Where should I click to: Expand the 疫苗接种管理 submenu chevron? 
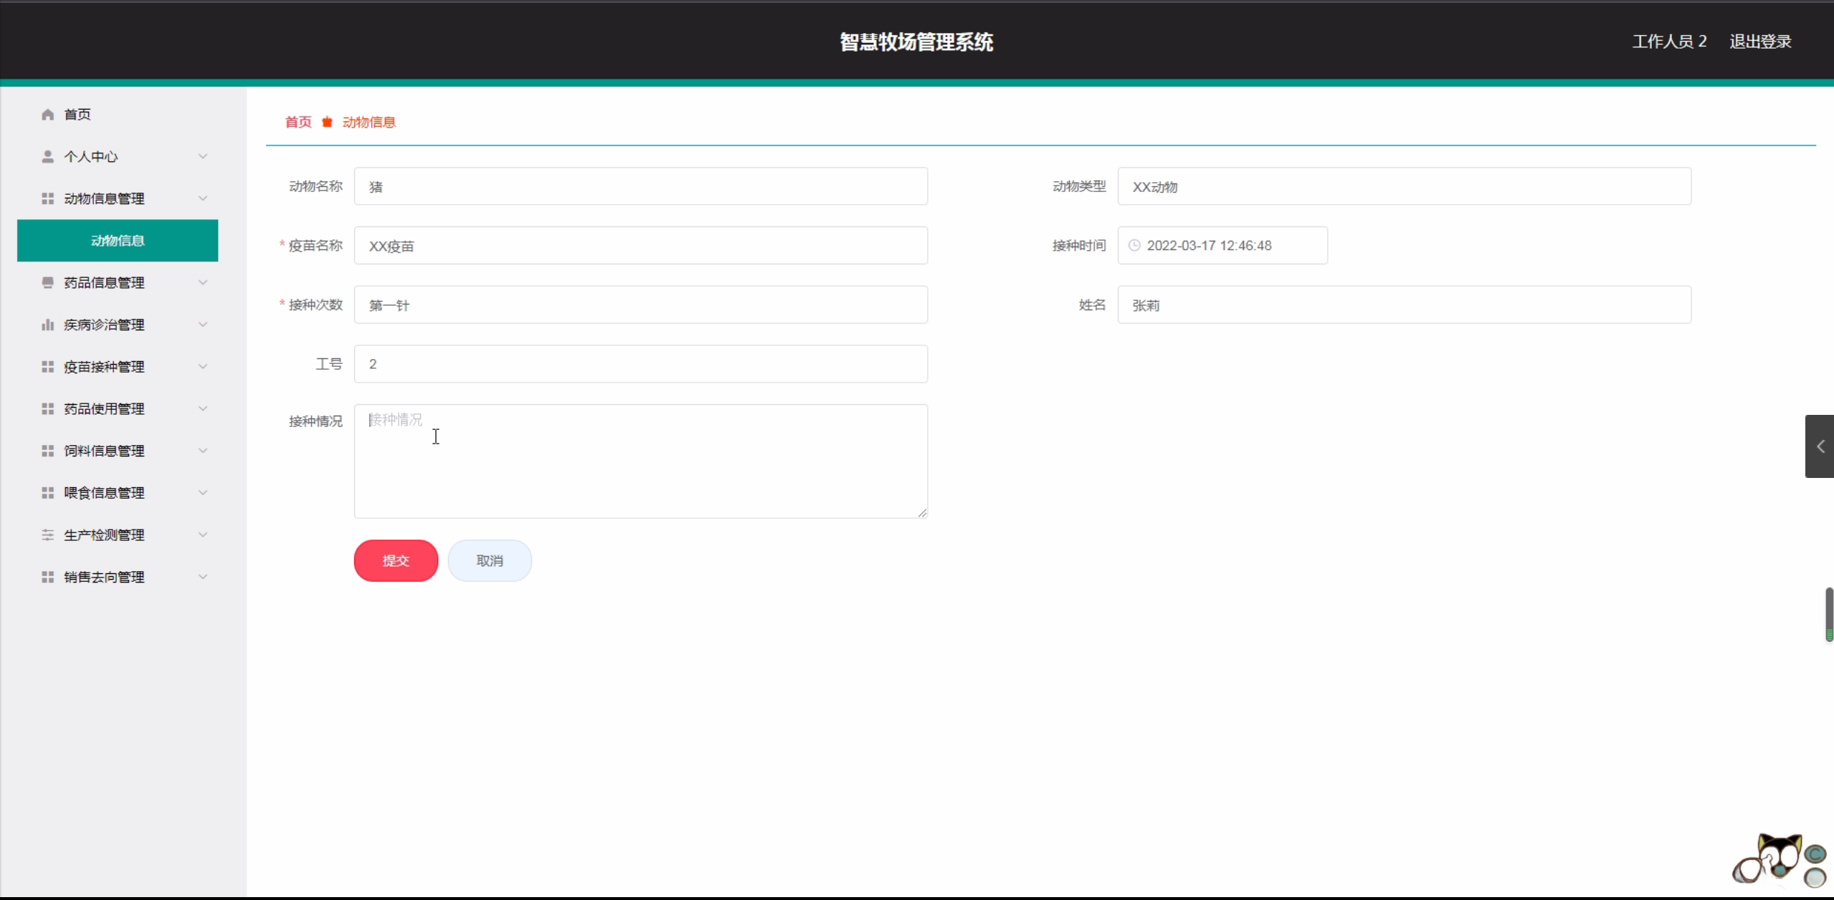tap(203, 367)
